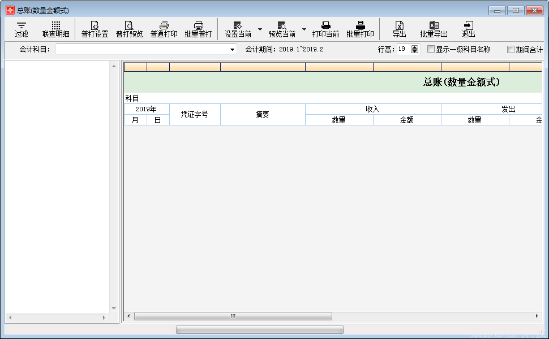Click the 摘要 column header
This screenshot has height=339, width=549.
(262, 114)
